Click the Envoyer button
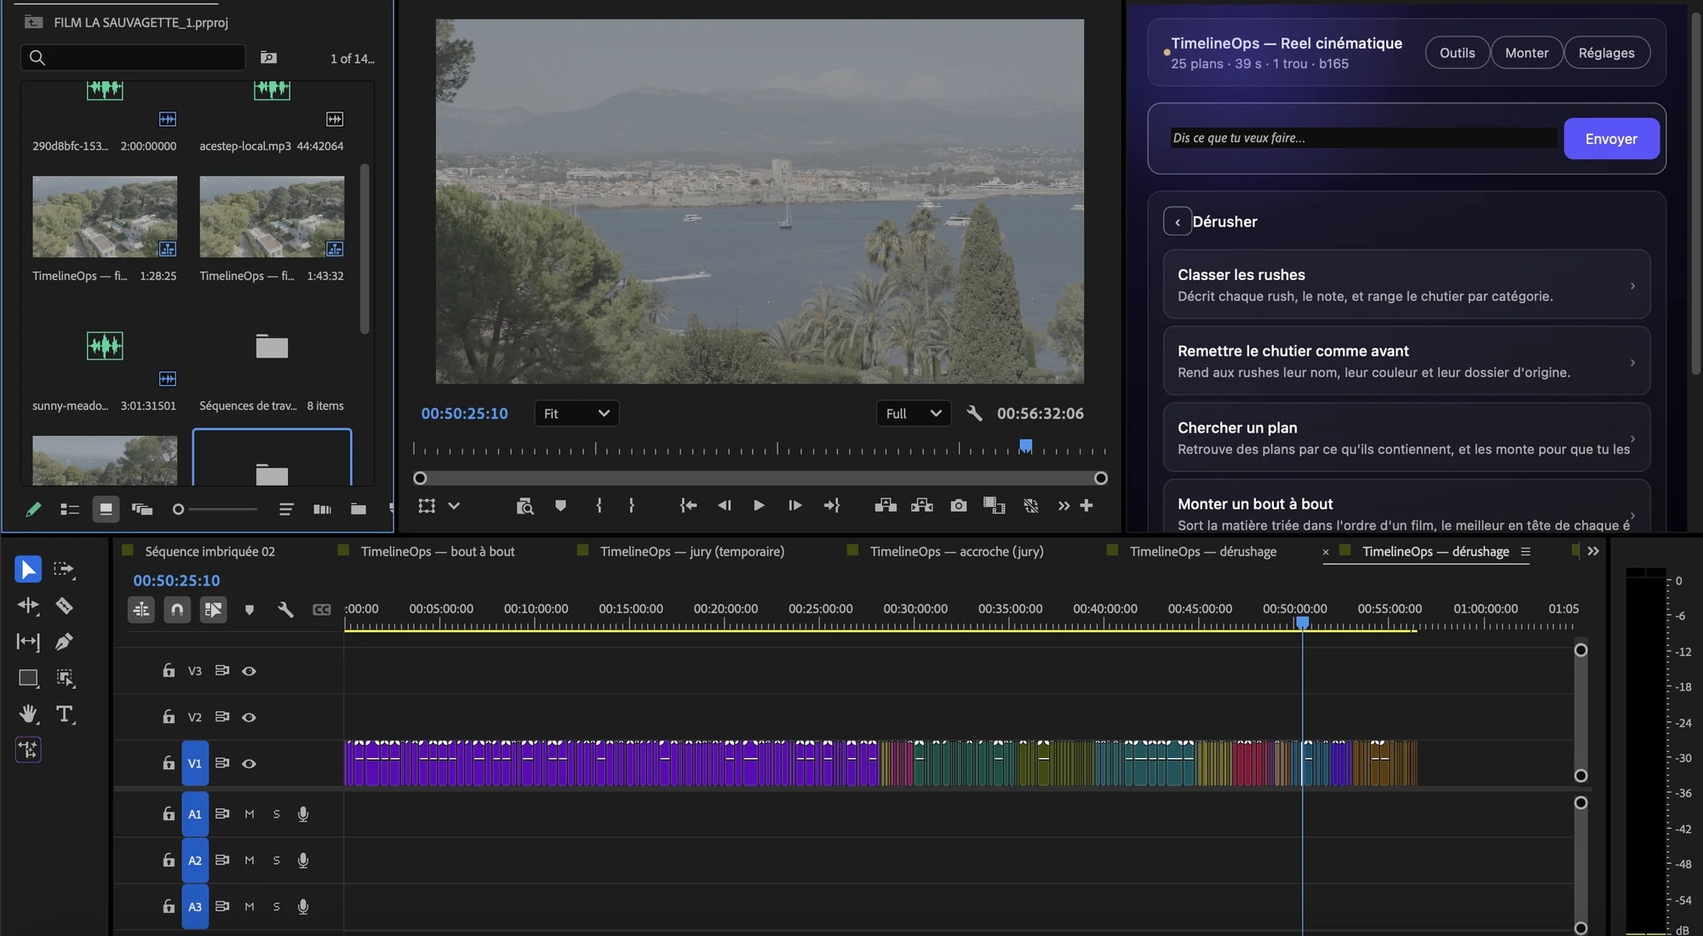This screenshot has width=1703, height=936. tap(1611, 139)
